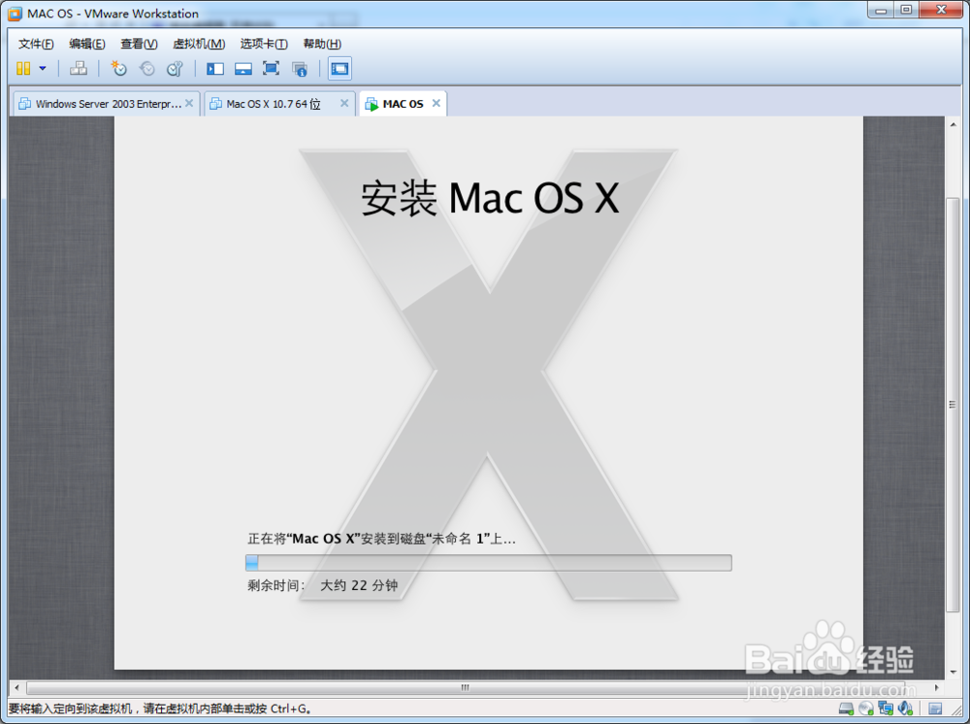This screenshot has height=724, width=970.
Task: Click the horizontal scrollbar left arrow
Action: coord(16,687)
